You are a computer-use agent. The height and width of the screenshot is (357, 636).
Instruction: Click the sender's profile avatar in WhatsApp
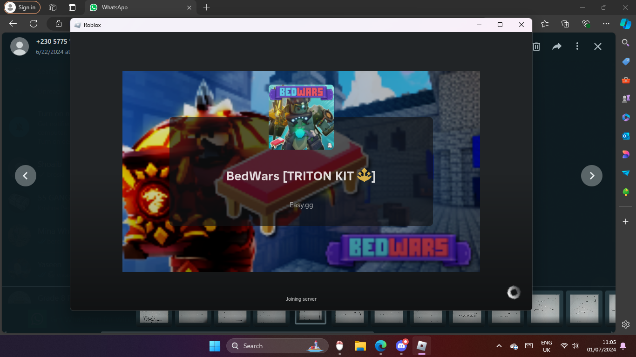(20, 46)
